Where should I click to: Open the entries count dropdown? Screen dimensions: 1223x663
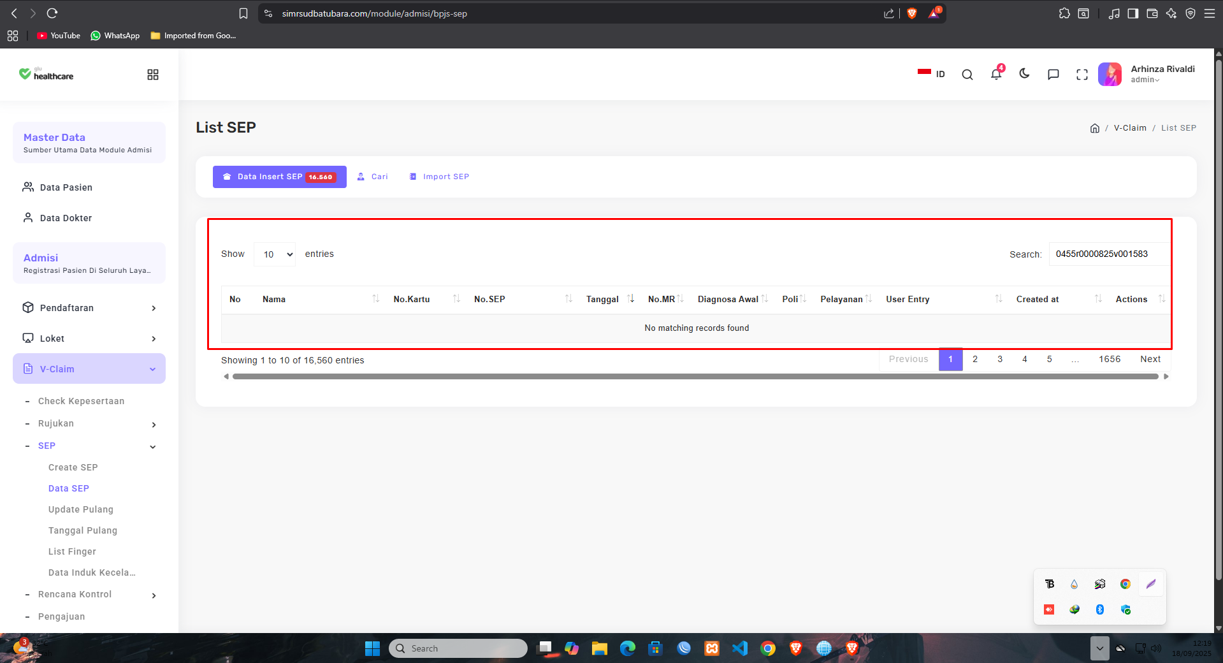(275, 254)
